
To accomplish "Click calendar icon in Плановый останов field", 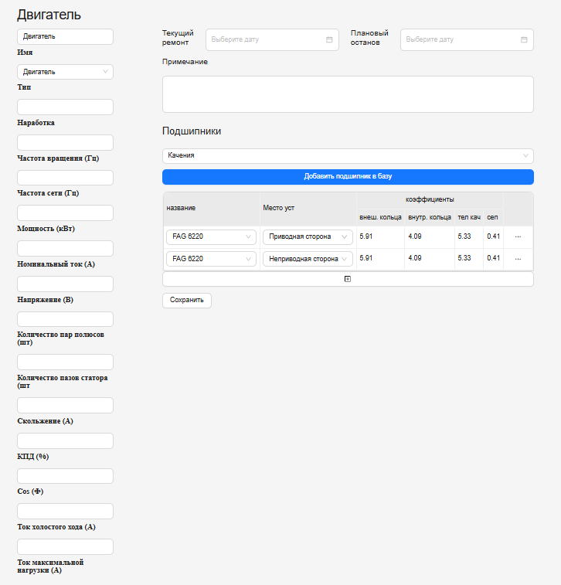I will pyautogui.click(x=524, y=39).
